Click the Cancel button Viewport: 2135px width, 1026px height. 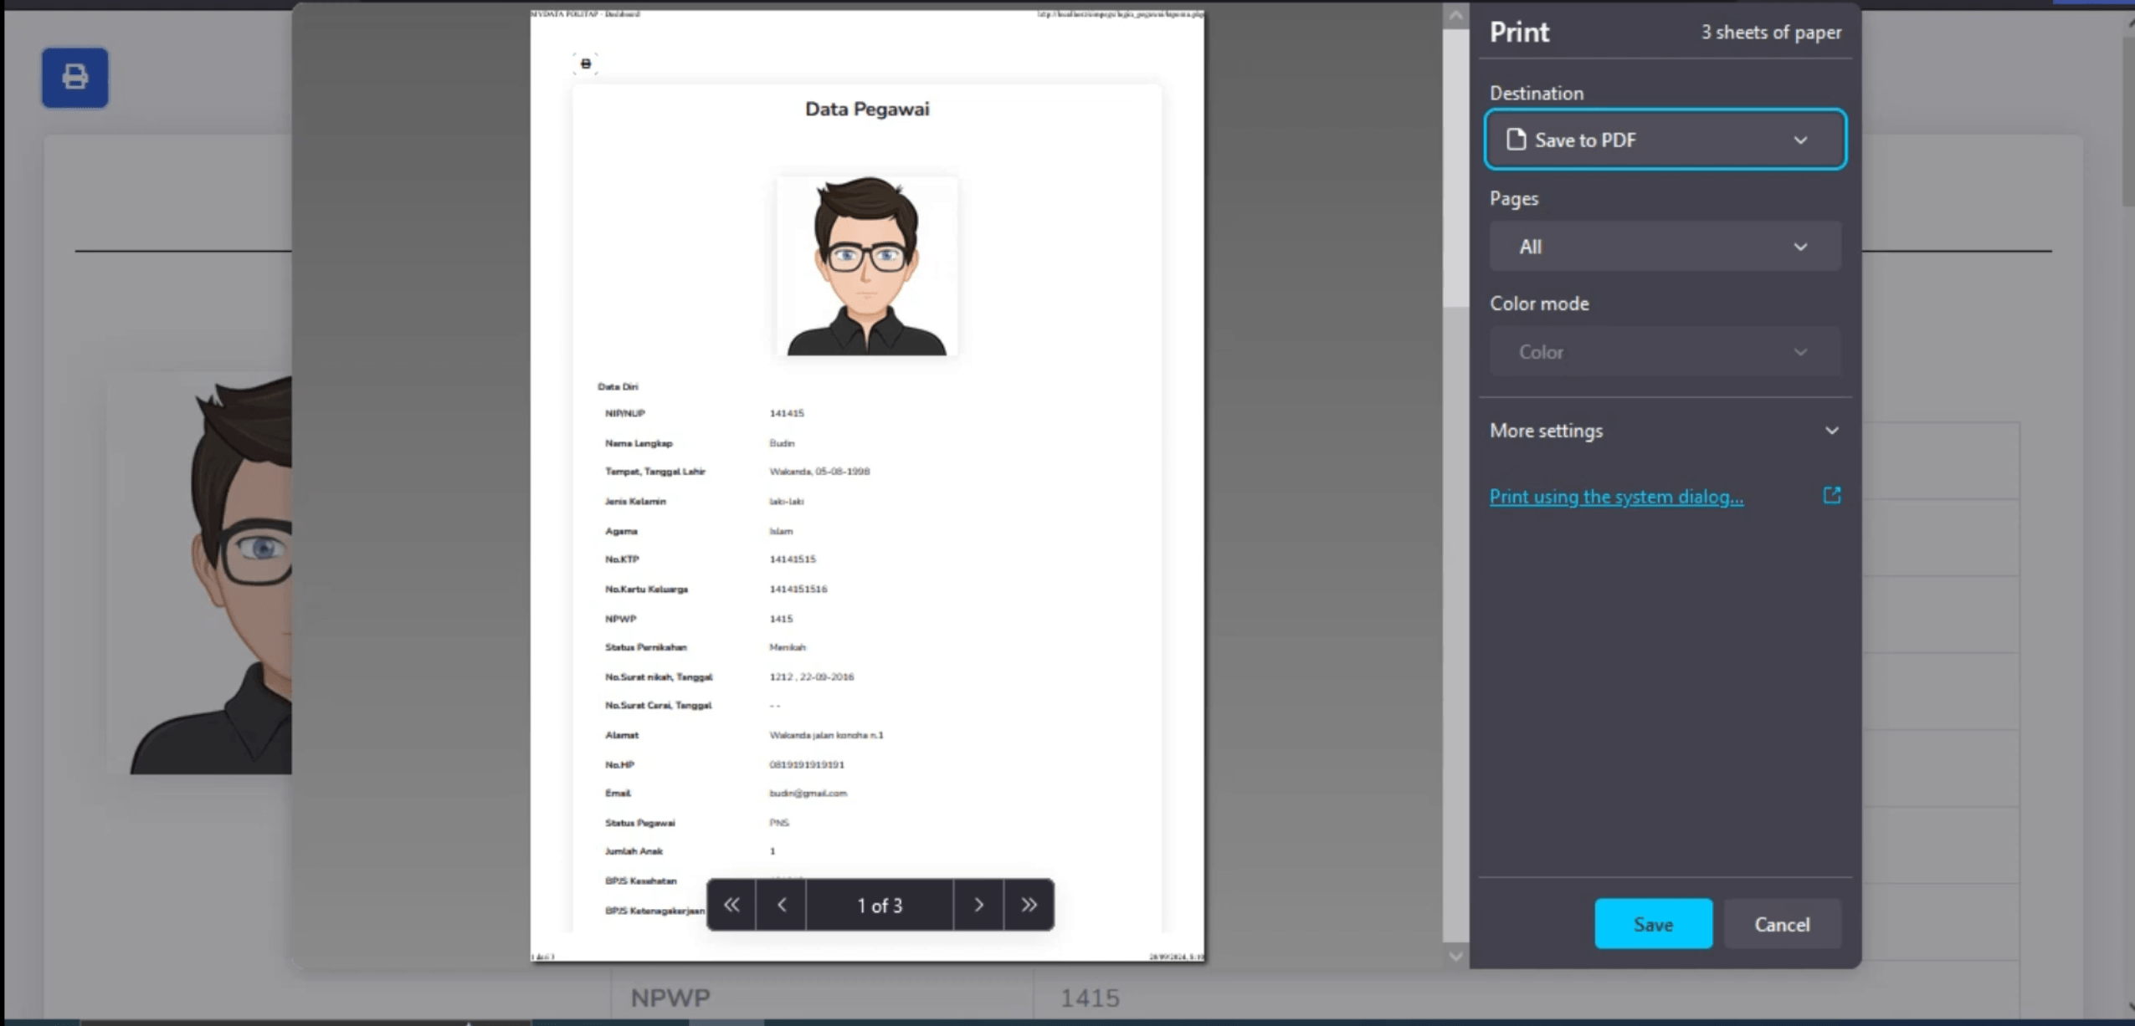click(x=1782, y=924)
